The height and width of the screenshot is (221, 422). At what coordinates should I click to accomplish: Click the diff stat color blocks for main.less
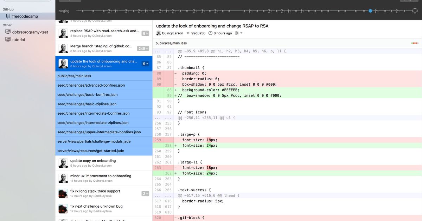tap(415, 43)
